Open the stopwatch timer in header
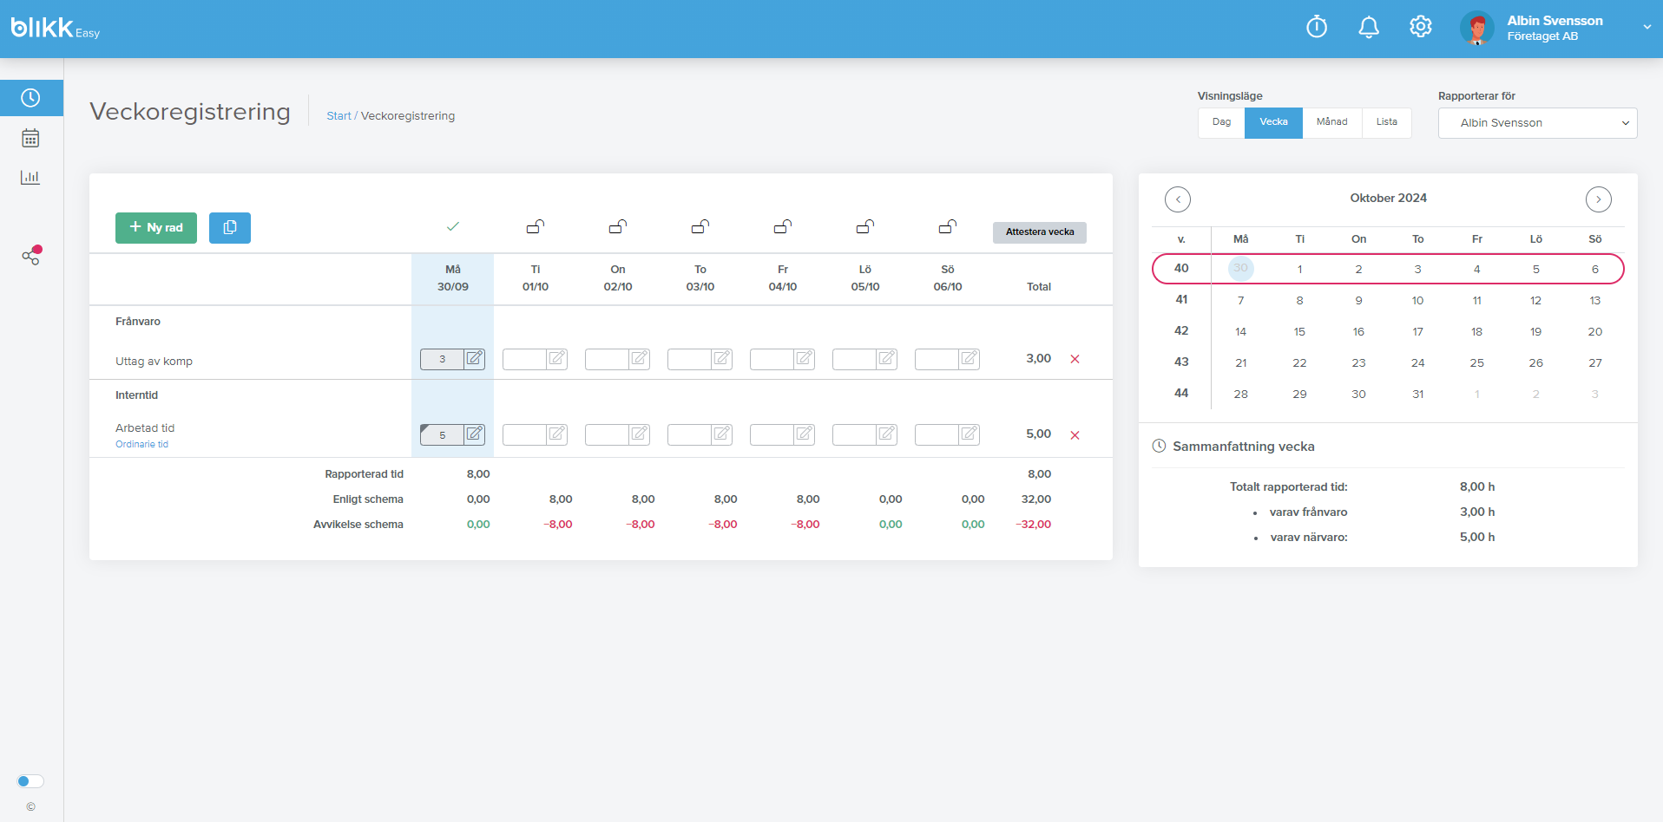Viewport: 1663px width, 822px height. 1317,28
